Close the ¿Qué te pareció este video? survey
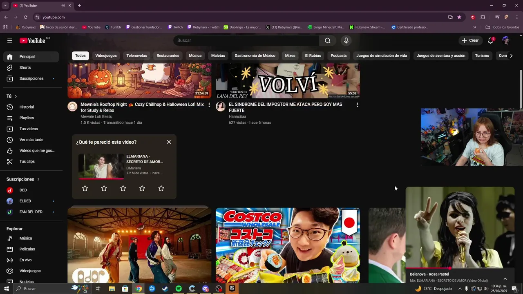This screenshot has width=523, height=294. point(169,142)
